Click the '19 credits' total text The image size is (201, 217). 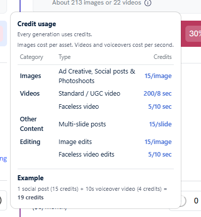[30, 197]
